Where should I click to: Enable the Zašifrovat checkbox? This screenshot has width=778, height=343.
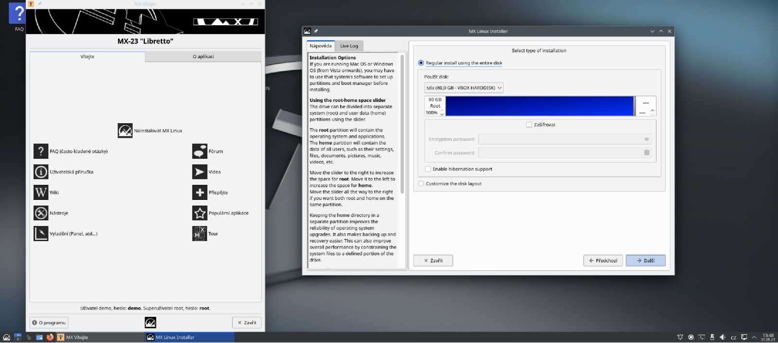(x=529, y=125)
